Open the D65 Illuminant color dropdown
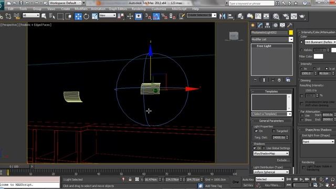This screenshot has width=336, height=189. (320, 42)
